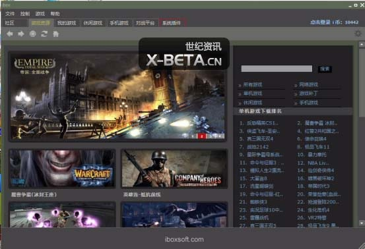This screenshot has height=249, width=365.
Task: Open the 所有游戏 category link
Action: (x=253, y=85)
